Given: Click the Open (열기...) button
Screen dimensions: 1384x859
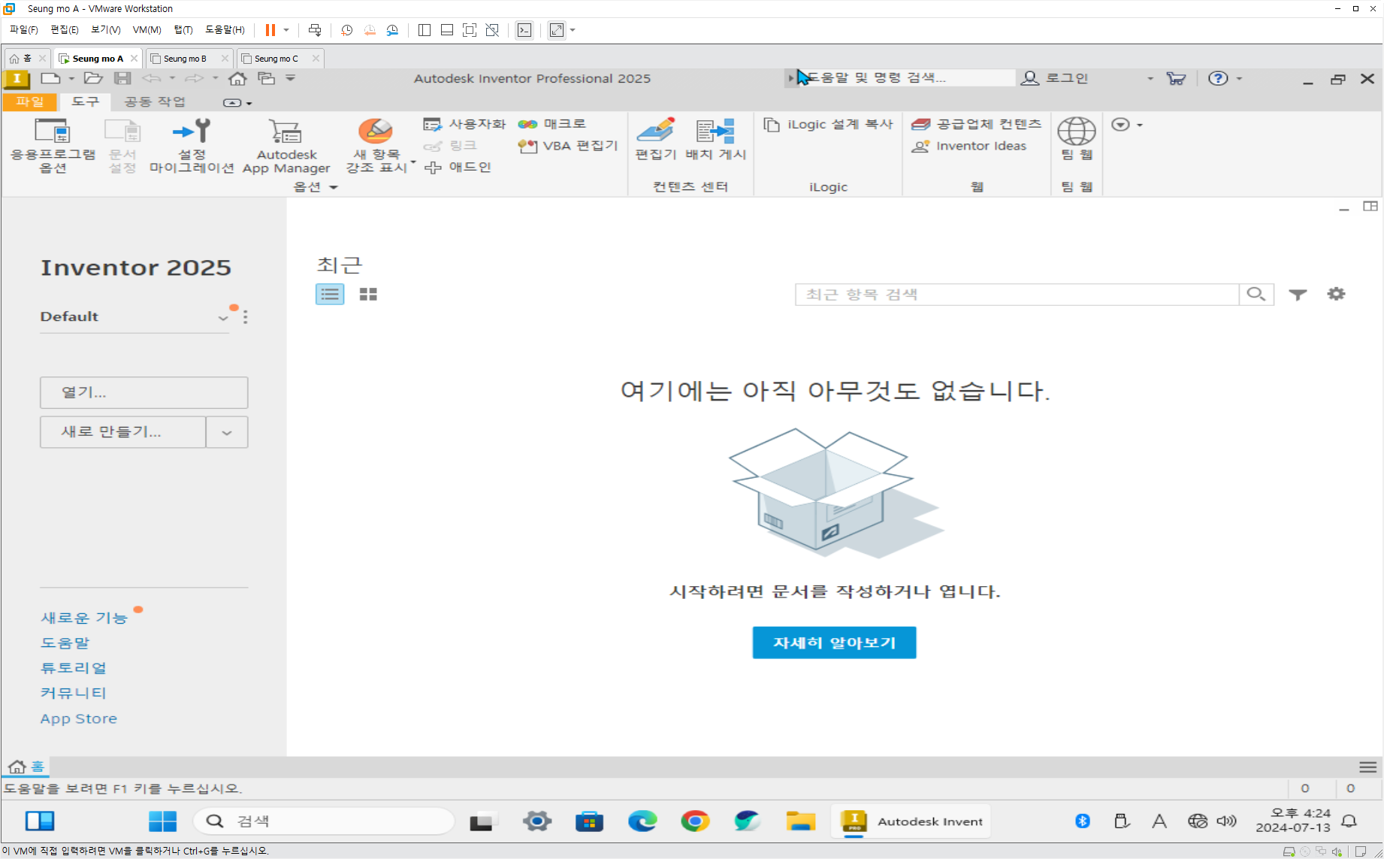Looking at the screenshot, I should click(144, 392).
